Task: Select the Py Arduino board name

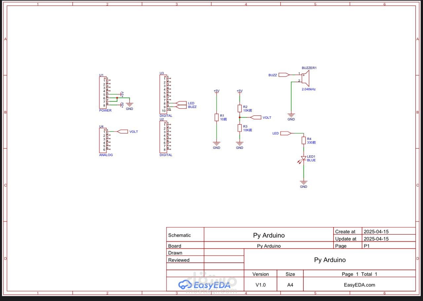Action: pos(269,246)
